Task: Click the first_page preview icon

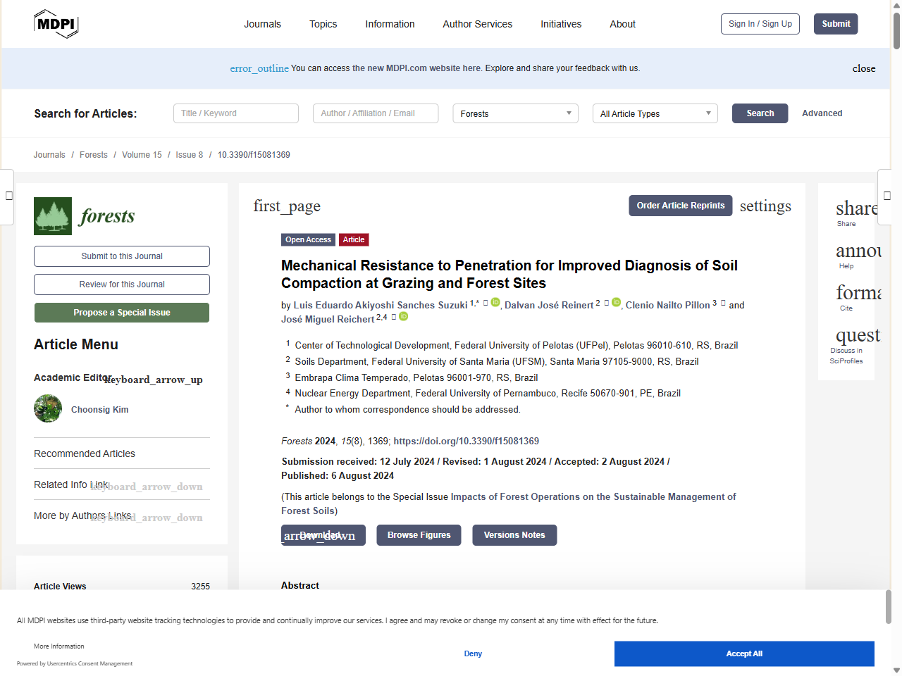Action: [x=287, y=206]
